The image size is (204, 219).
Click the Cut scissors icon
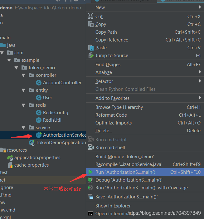(90, 16)
